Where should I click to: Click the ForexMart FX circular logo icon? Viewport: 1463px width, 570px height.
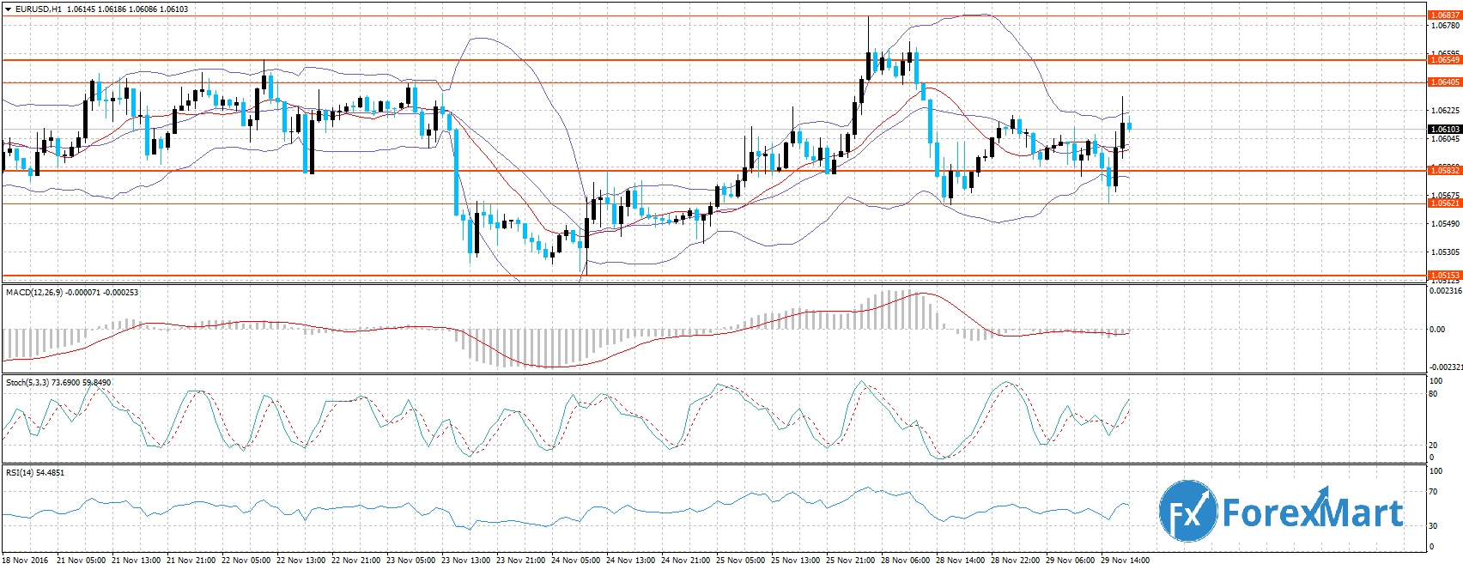tap(1187, 512)
